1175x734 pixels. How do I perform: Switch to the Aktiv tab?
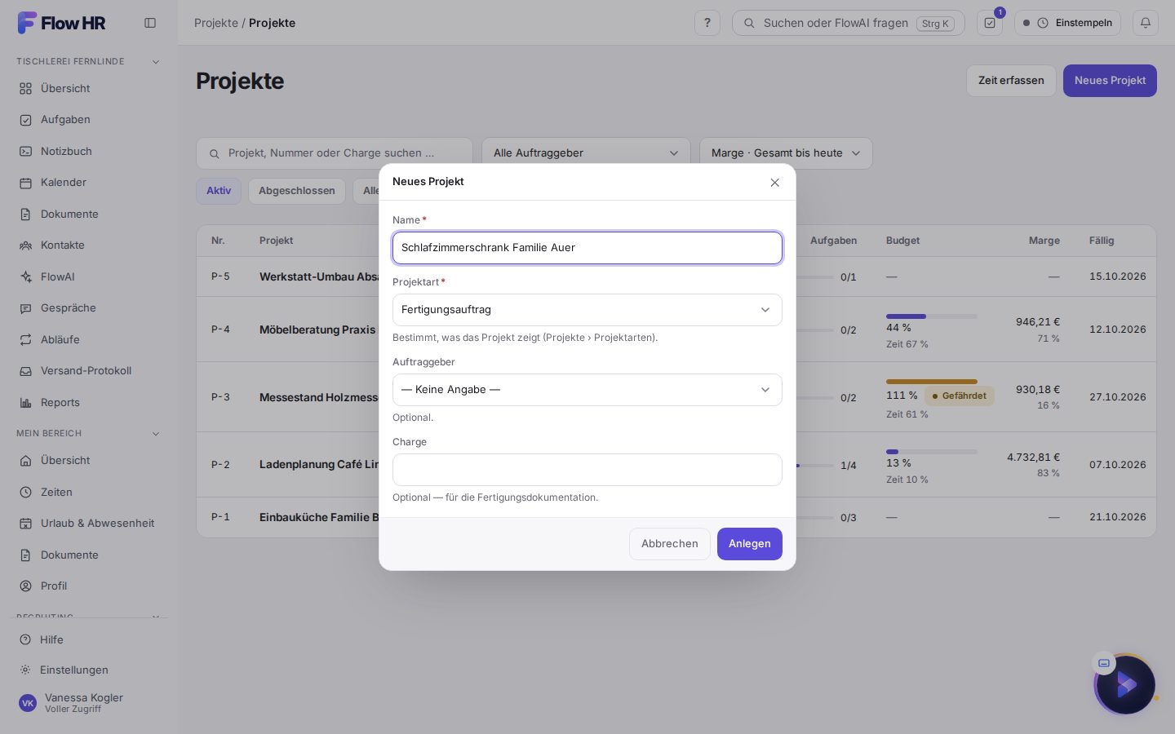[219, 191]
